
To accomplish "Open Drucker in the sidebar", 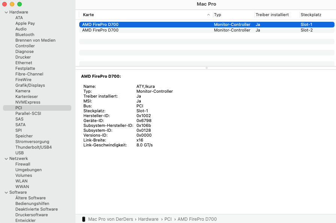I will (x=23, y=57).
